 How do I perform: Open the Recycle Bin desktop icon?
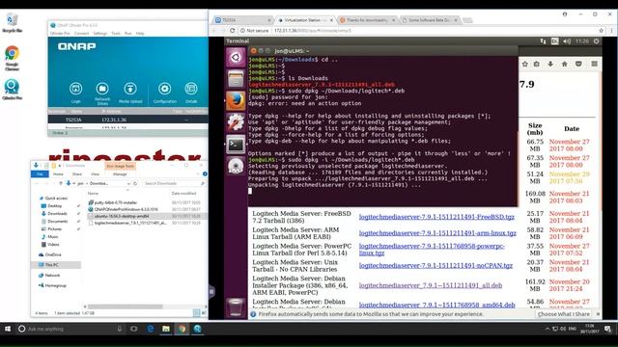pyautogui.click(x=13, y=23)
